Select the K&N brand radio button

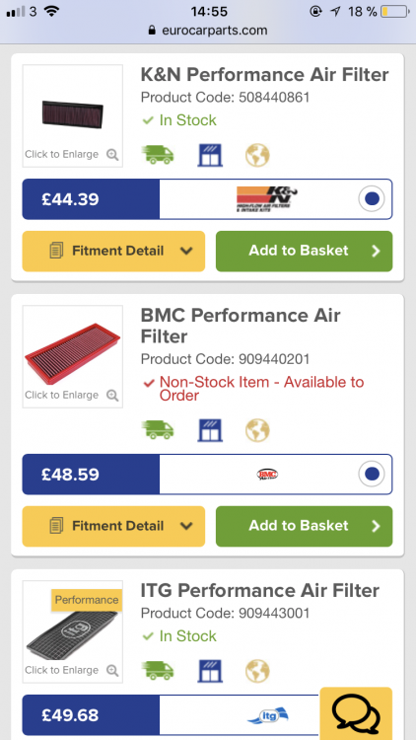tap(372, 199)
